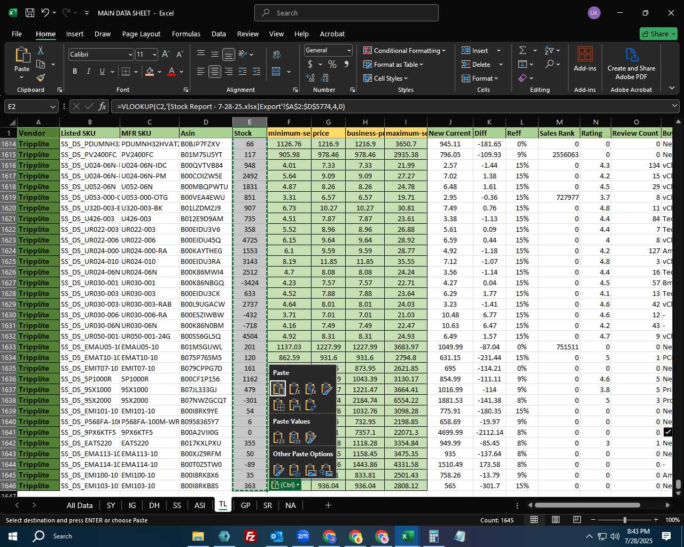Screen dimensions: 684x547
Task: Choose the Paste Link option
Action: point(294,471)
